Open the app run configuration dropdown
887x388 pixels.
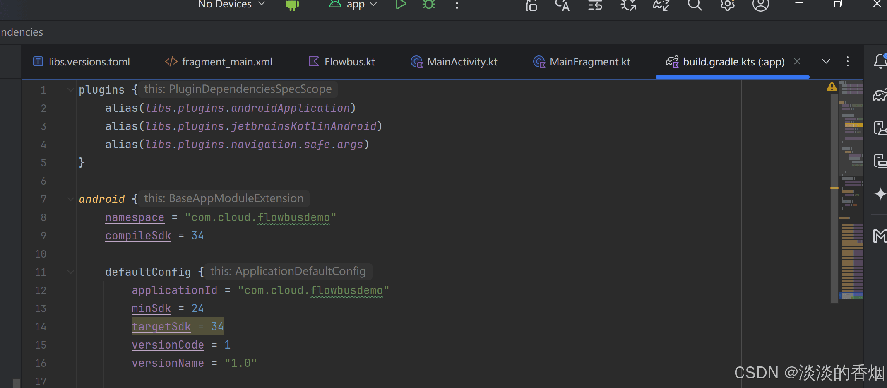click(353, 5)
